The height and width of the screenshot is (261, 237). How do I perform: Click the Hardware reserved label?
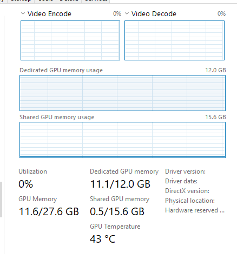[x=195, y=210]
